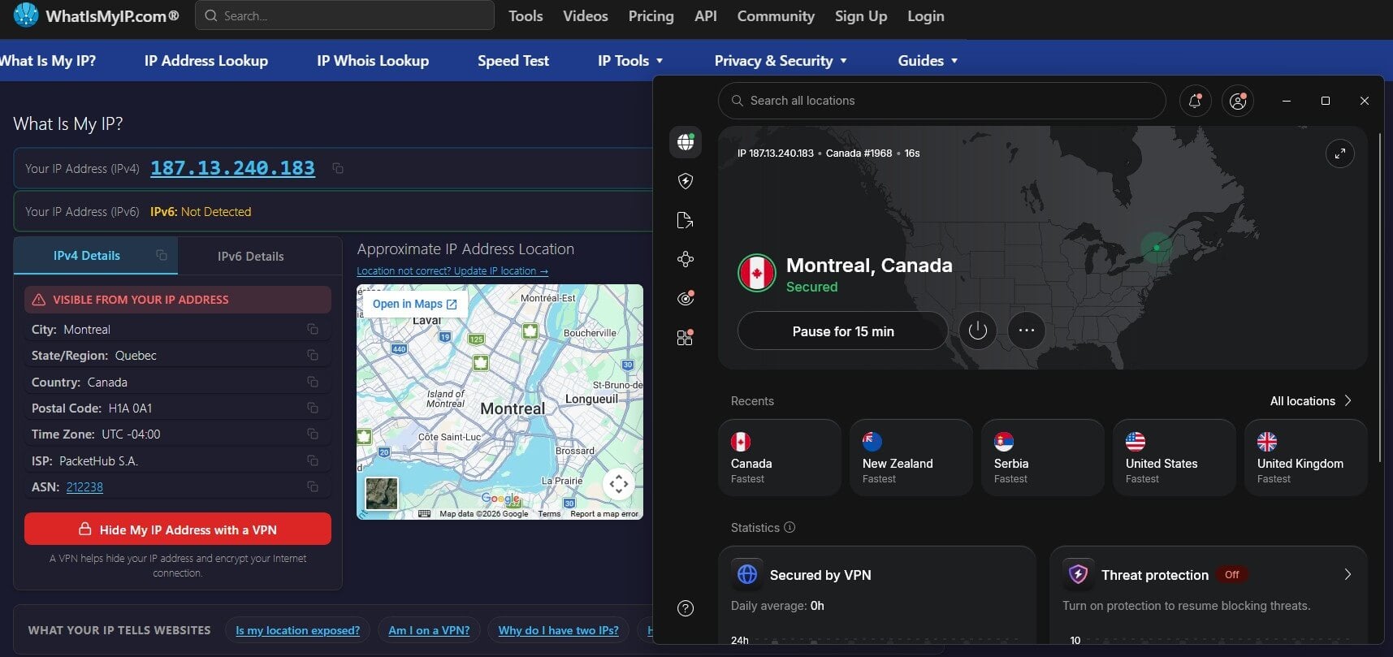Select the IPv4 Details tab

(x=87, y=255)
